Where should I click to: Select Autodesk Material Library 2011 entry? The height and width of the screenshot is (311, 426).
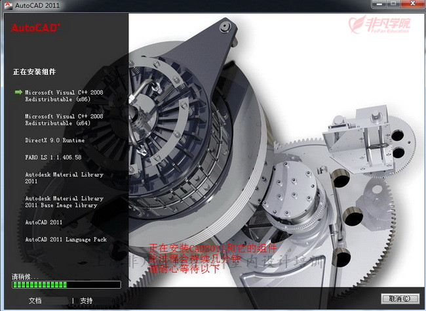pos(64,178)
